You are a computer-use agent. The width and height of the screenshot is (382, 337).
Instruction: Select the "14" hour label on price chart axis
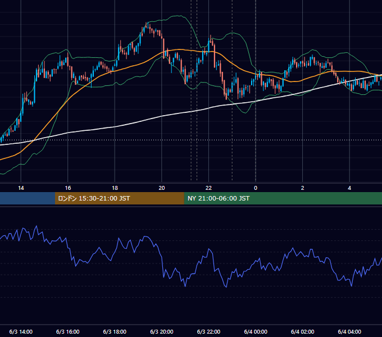(x=21, y=188)
